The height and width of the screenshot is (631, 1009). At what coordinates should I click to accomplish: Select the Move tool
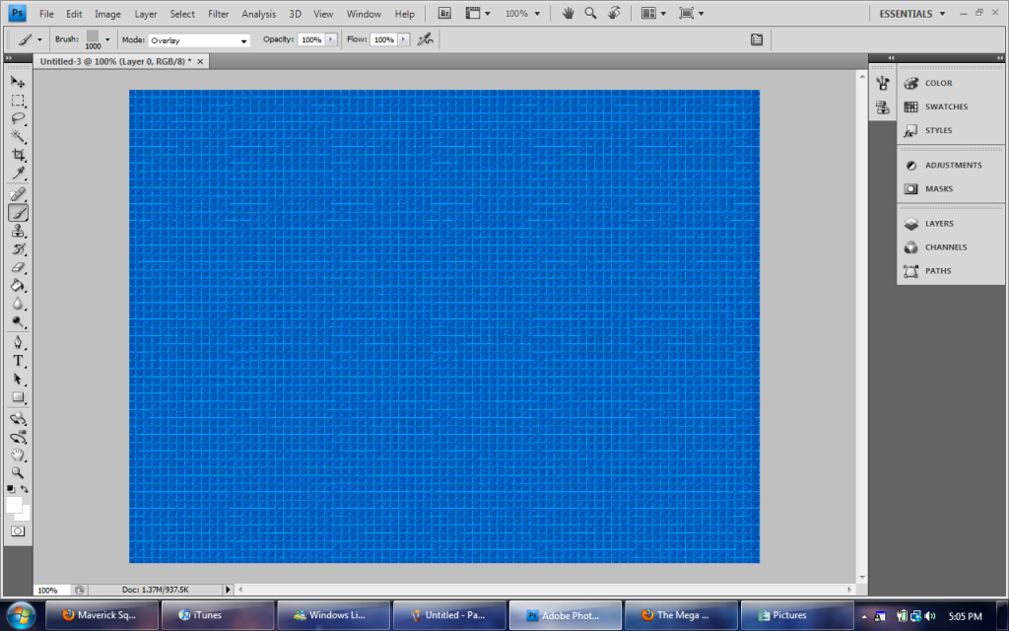pyautogui.click(x=18, y=82)
